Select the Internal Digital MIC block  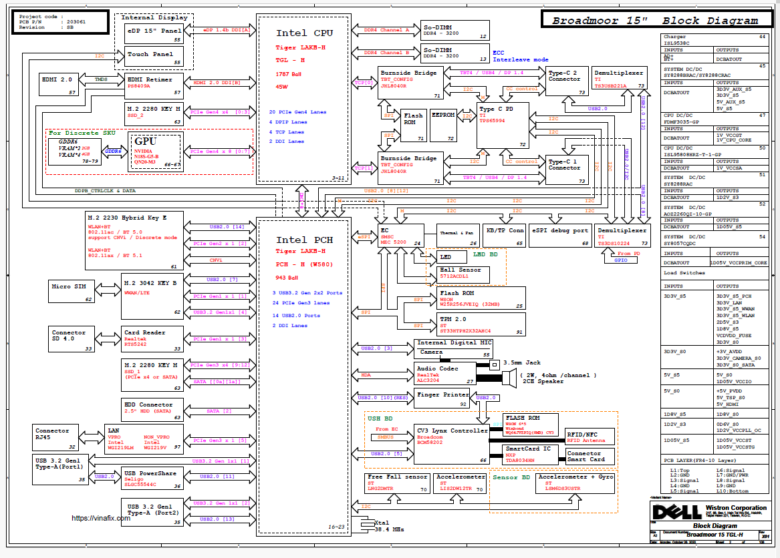point(454,349)
